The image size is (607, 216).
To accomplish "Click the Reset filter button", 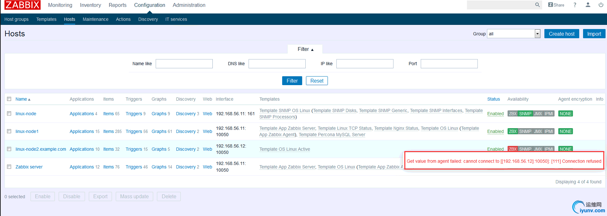I will coord(317,81).
